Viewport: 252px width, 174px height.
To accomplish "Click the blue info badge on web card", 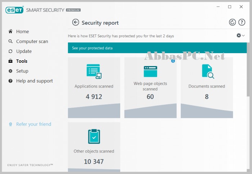I will point(173,61).
